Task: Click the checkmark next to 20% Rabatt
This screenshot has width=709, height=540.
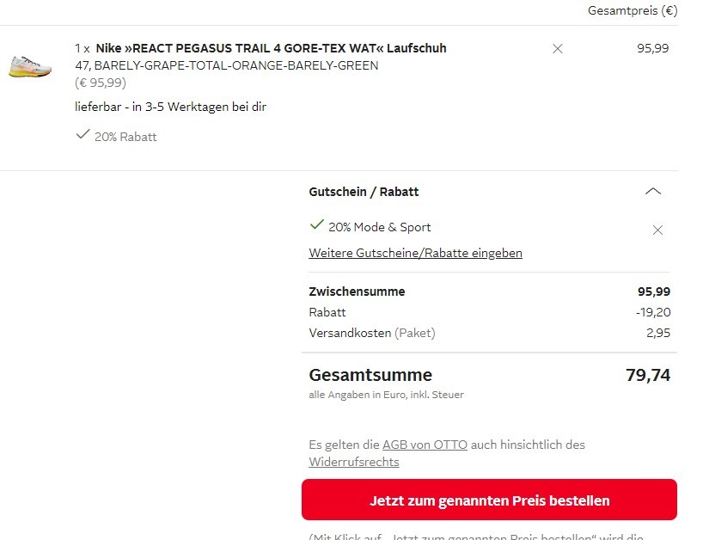Action: click(83, 134)
